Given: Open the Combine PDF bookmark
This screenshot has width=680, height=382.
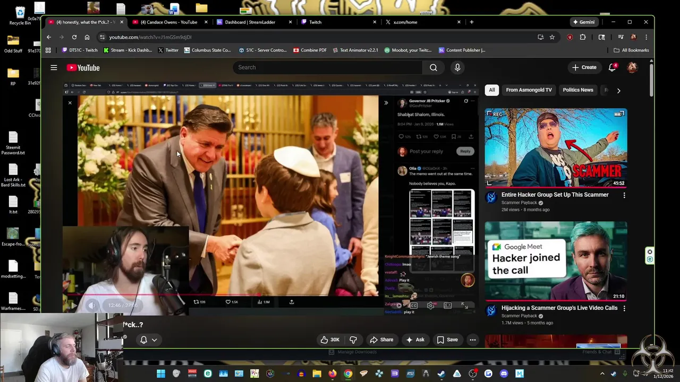Looking at the screenshot, I should [310, 50].
